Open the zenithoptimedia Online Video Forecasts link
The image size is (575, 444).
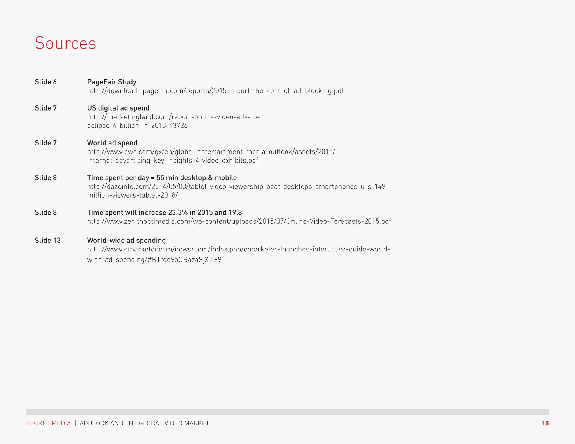point(239,221)
